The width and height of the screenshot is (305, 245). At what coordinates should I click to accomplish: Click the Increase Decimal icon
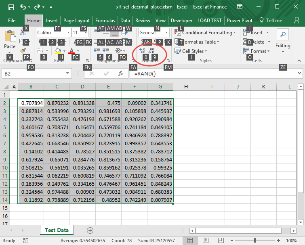[143, 50]
